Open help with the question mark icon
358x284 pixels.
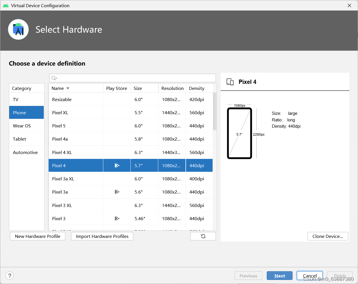tap(10, 275)
